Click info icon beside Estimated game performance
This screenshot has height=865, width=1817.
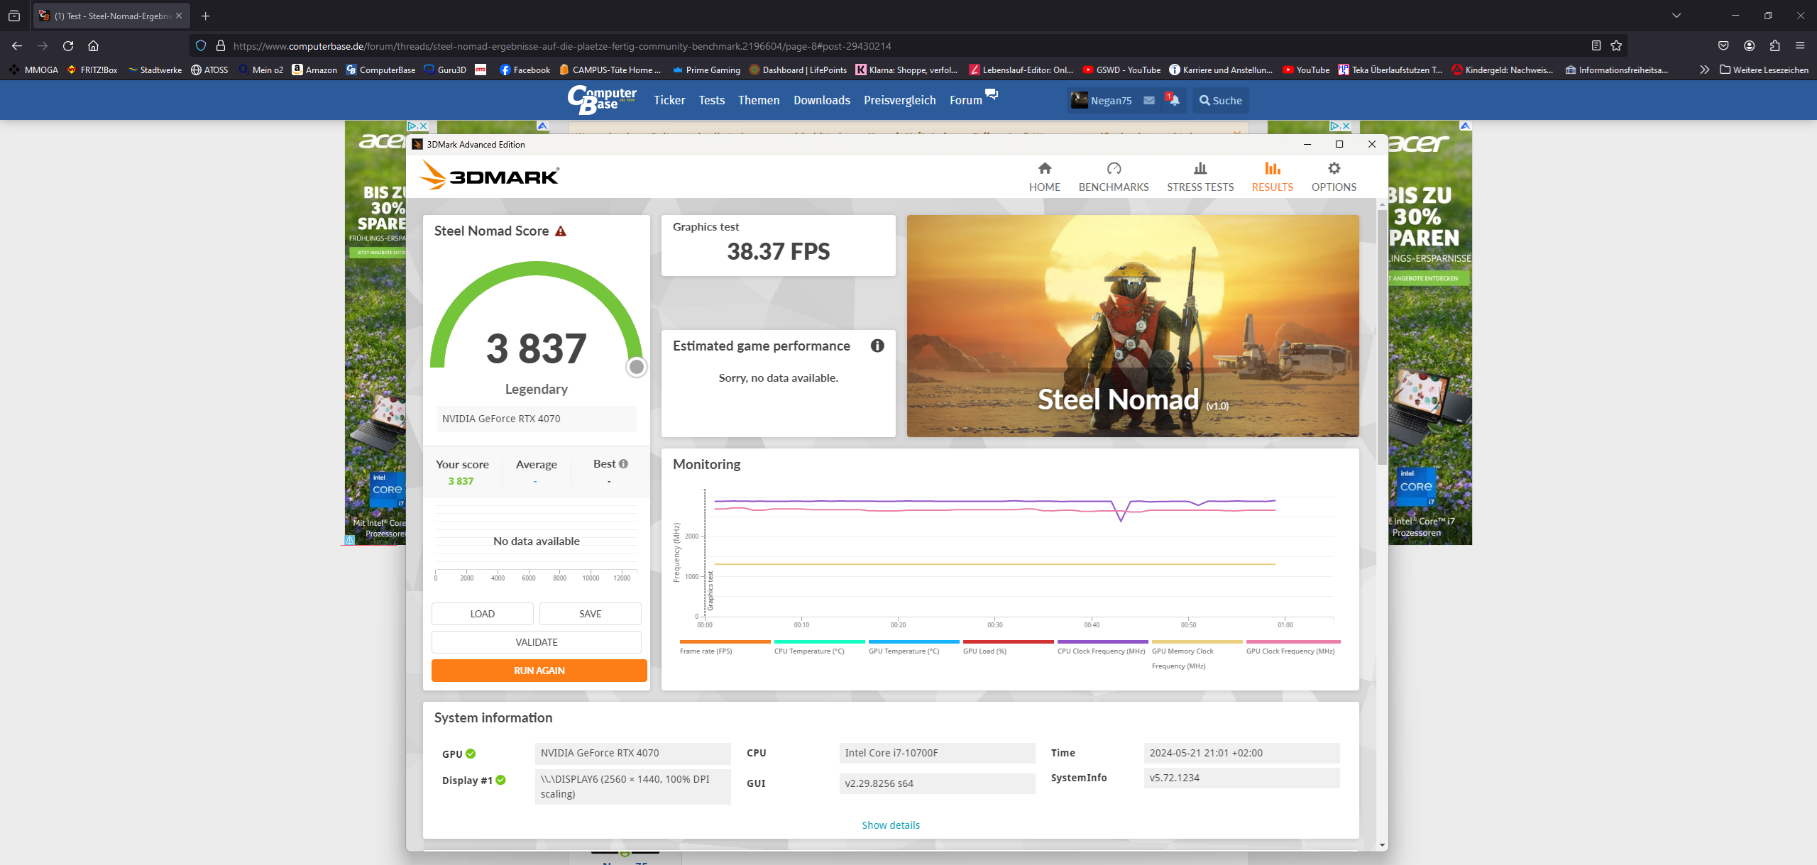877,346
